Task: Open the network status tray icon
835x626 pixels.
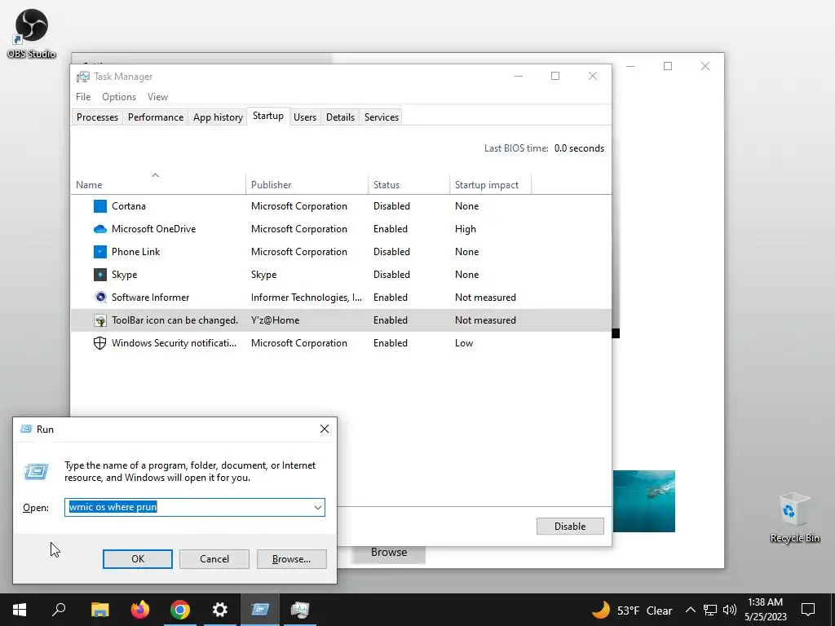Action: coord(710,610)
